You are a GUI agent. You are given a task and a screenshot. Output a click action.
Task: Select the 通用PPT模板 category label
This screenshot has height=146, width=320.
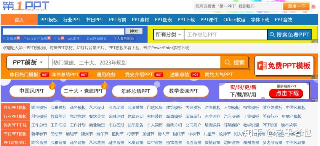[15, 108]
